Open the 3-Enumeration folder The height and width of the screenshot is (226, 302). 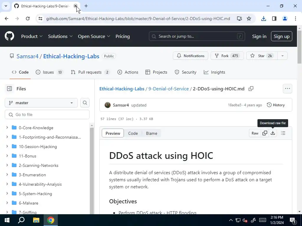point(32,175)
